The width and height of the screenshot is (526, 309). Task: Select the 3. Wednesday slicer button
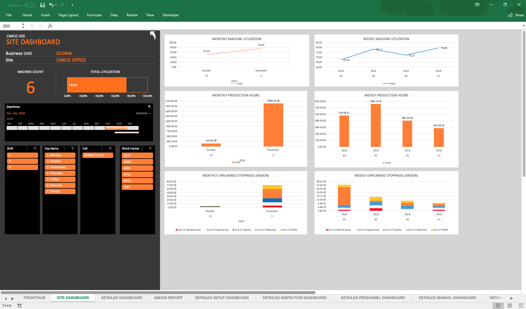coord(60,167)
